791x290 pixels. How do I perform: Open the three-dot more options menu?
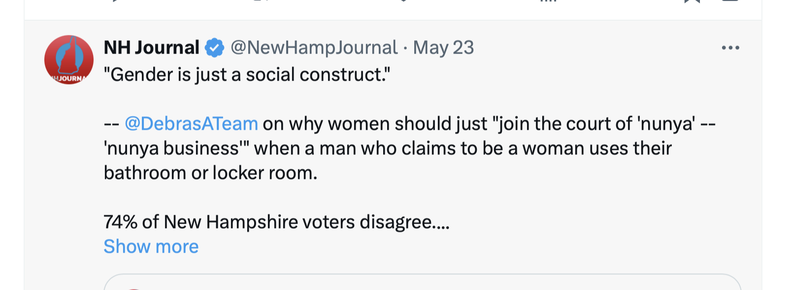[730, 48]
